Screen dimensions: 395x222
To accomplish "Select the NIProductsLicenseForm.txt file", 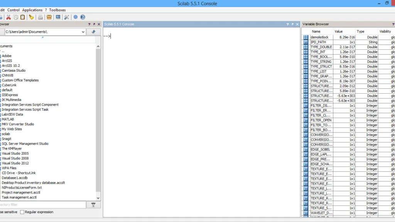I will coord(22,188).
